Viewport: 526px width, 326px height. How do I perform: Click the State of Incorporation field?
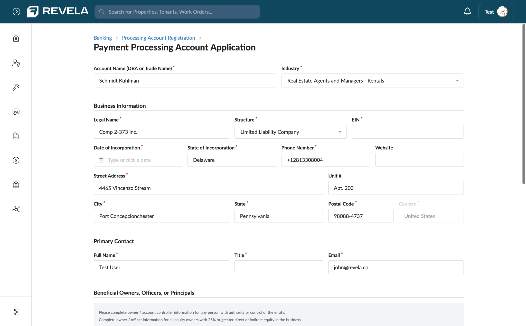pos(232,160)
